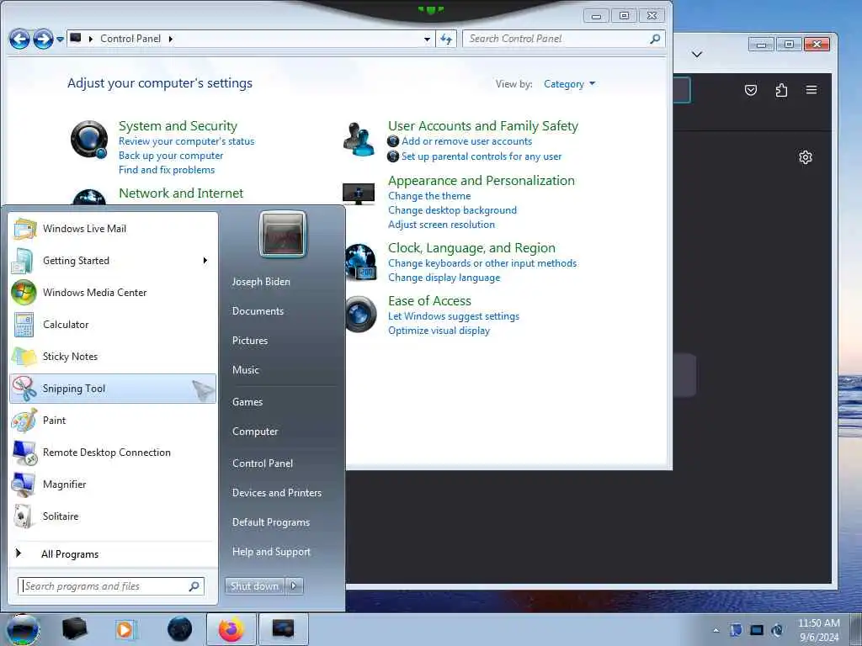The width and height of the screenshot is (862, 646).
Task: Click the search magnifier in Control Panel
Action: (655, 39)
